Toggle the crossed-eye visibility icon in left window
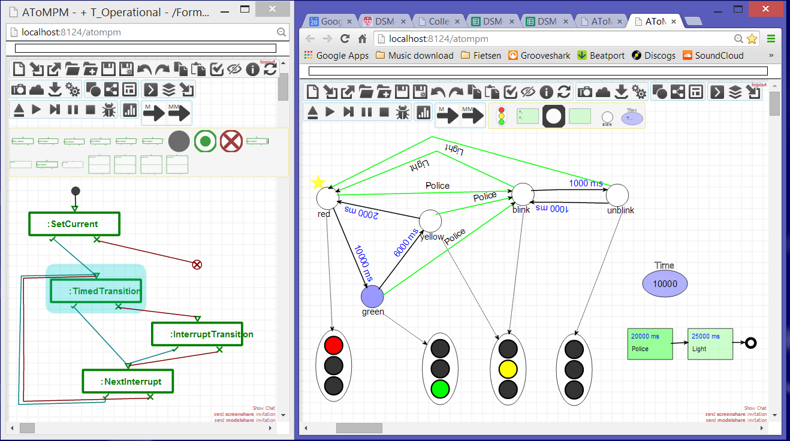The height and width of the screenshot is (441, 790). [x=234, y=70]
